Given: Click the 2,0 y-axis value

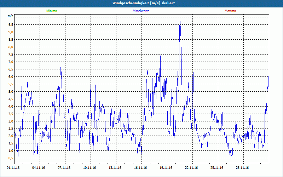Looking at the screenshot, I should (11, 136).
